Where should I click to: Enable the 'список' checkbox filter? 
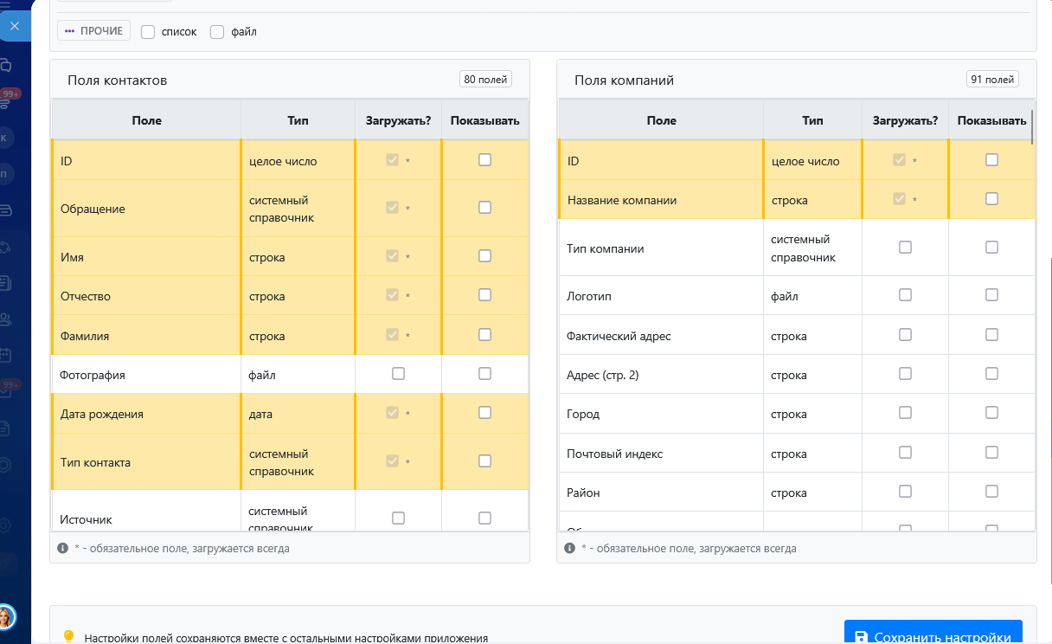click(x=148, y=32)
